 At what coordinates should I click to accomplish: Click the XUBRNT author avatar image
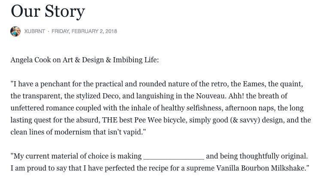[x=15, y=31]
